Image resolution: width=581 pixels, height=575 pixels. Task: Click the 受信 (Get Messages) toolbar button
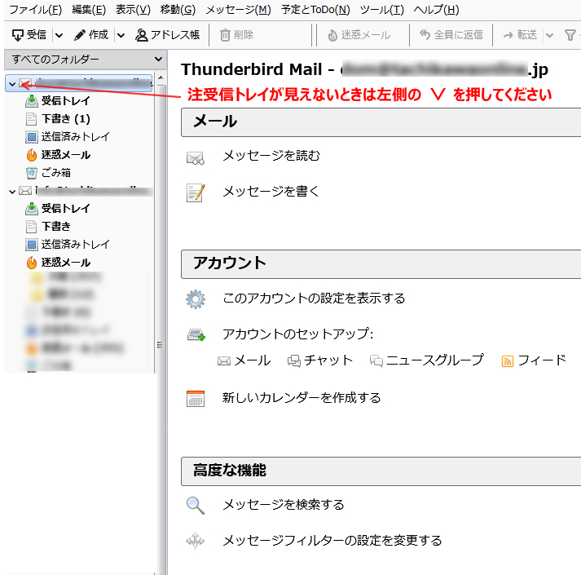[x=29, y=35]
